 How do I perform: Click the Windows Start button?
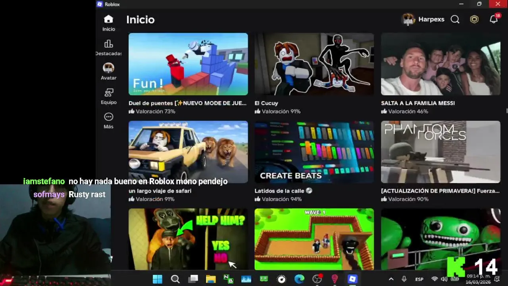[x=158, y=279]
